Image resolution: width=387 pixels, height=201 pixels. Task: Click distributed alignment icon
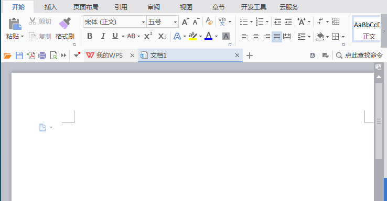[287, 37]
